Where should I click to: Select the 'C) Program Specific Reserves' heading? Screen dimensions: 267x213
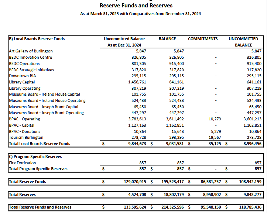point(35,157)
